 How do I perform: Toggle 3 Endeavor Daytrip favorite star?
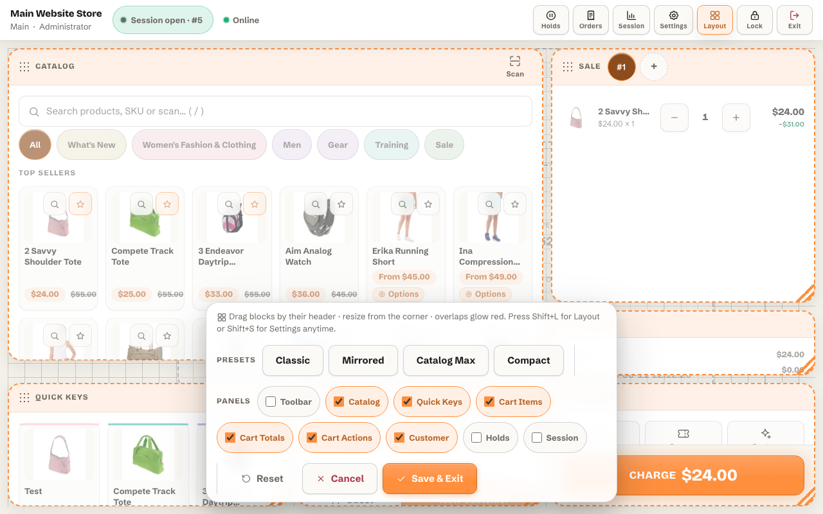click(255, 204)
